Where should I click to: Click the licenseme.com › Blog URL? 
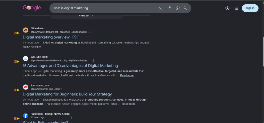(x=45, y=89)
